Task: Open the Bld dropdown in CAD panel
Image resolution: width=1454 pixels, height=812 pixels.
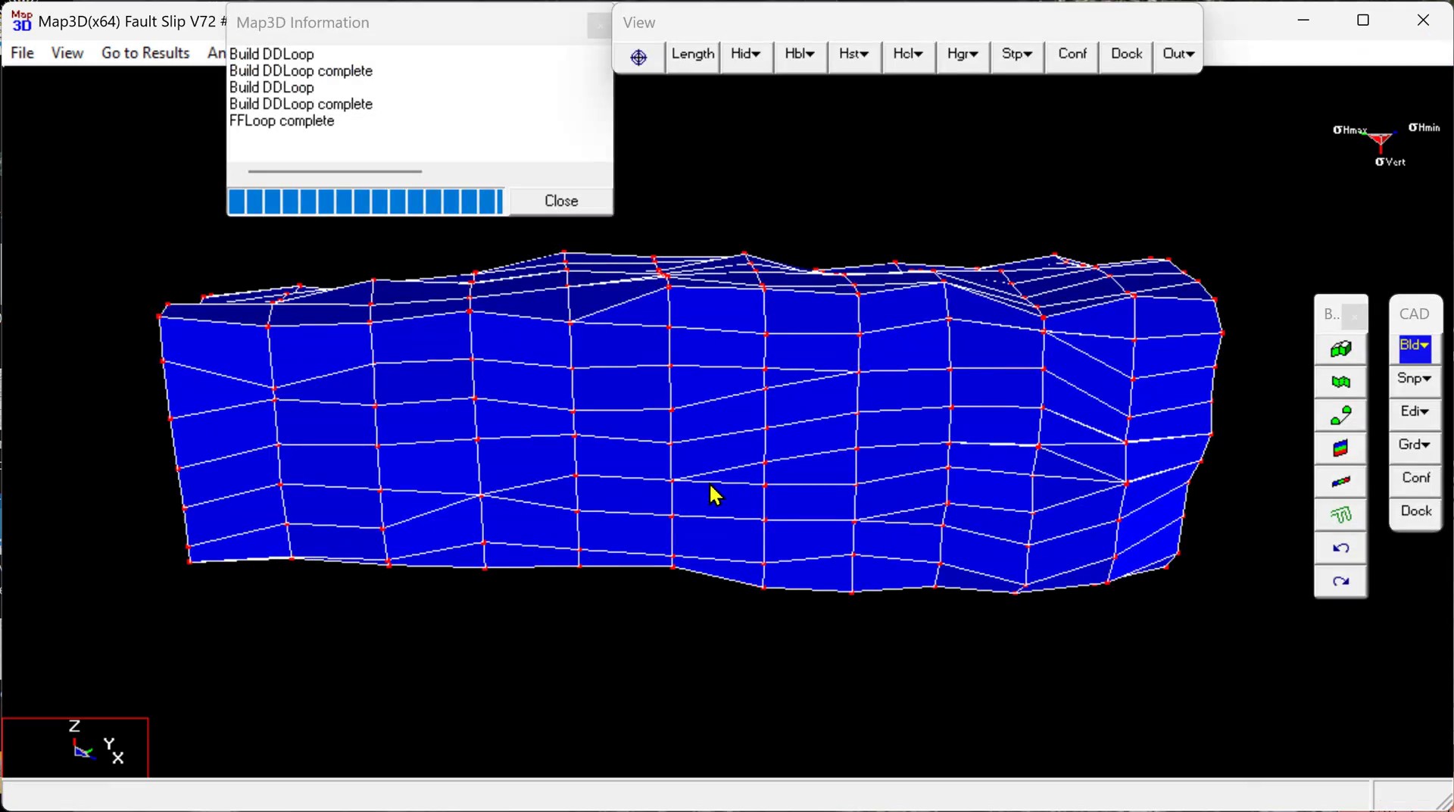Action: tap(1414, 346)
